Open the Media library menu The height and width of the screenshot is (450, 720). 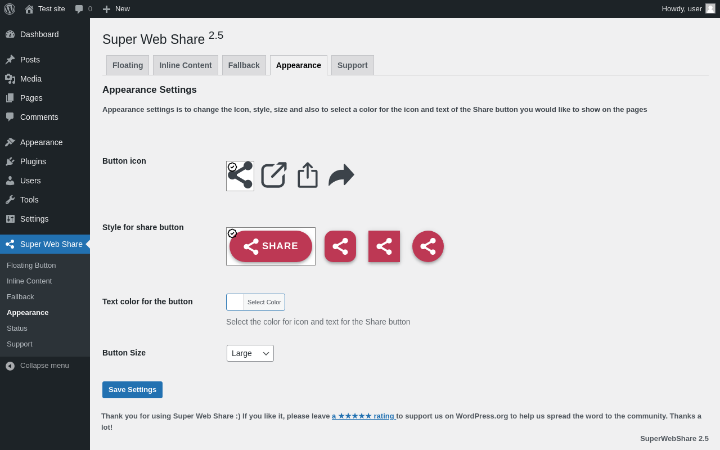coord(45,79)
